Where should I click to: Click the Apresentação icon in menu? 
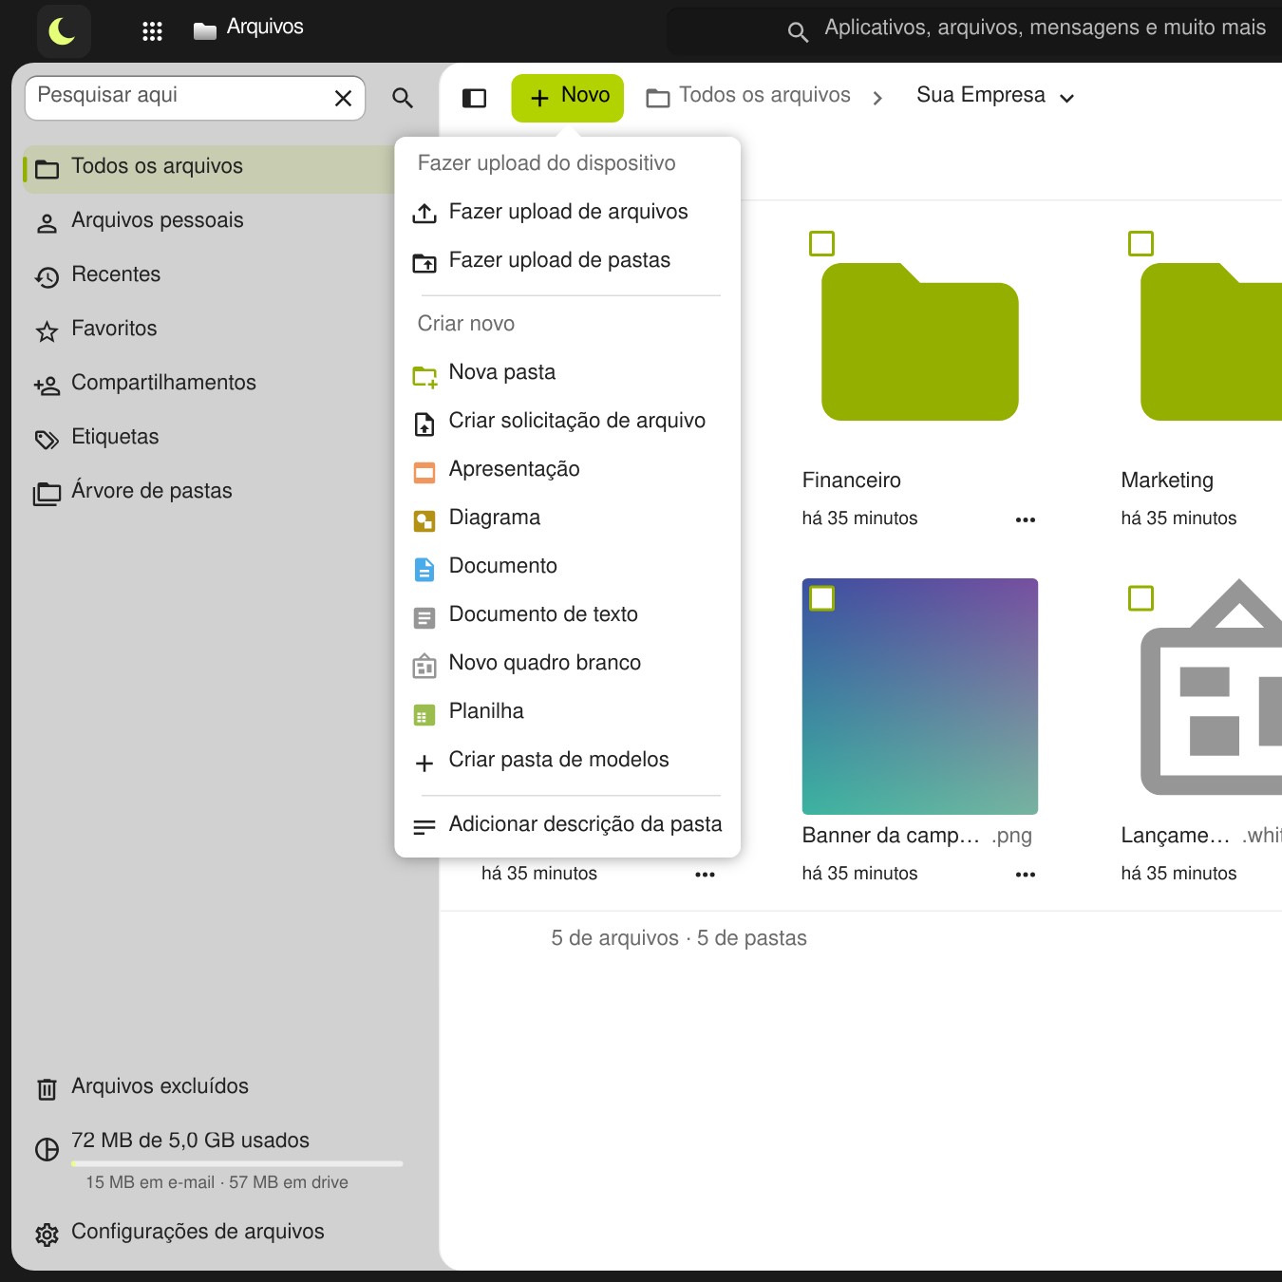(424, 472)
